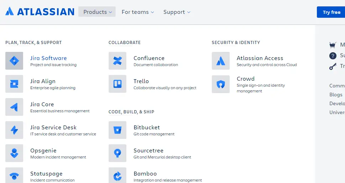Click the Sourcetree icon

point(117,153)
